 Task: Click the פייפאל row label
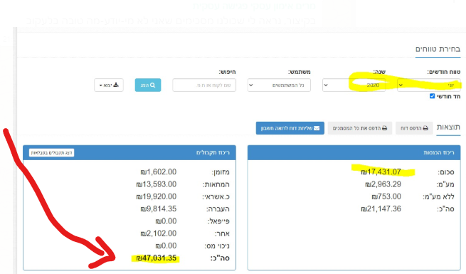pos(218,221)
